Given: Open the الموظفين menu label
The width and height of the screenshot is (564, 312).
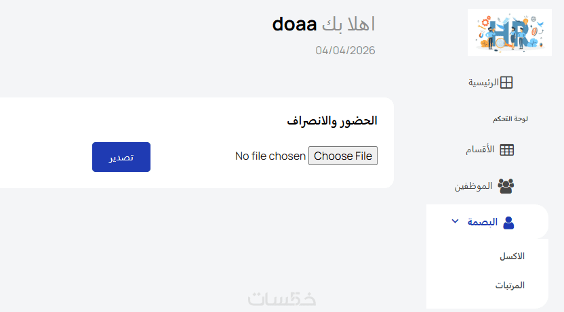Looking at the screenshot, I should [x=473, y=186].
